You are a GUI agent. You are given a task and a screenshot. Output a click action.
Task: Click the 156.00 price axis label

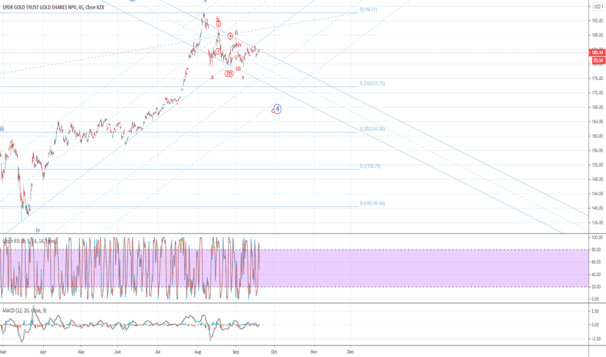tap(597, 151)
